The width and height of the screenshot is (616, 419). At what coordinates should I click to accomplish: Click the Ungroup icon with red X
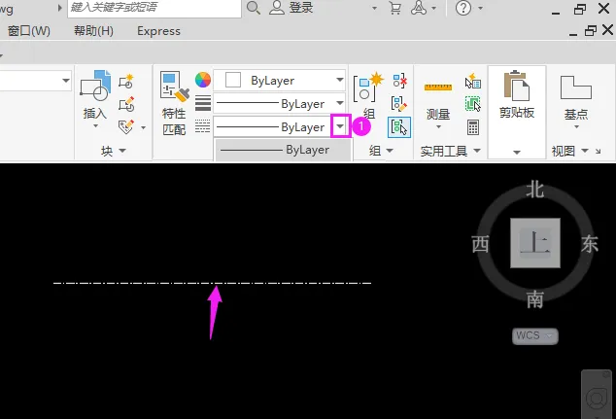click(x=399, y=81)
